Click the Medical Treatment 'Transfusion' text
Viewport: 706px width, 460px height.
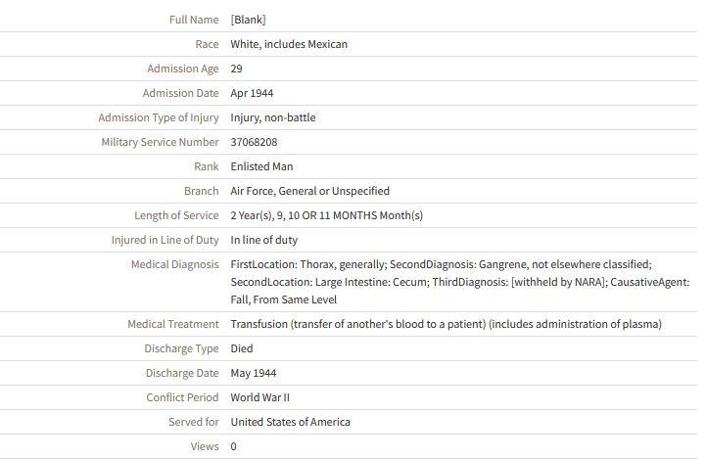[x=446, y=324]
